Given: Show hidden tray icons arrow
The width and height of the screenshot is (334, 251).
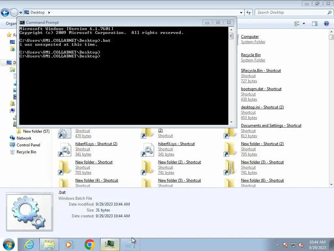Looking at the screenshot, I should (277, 245).
